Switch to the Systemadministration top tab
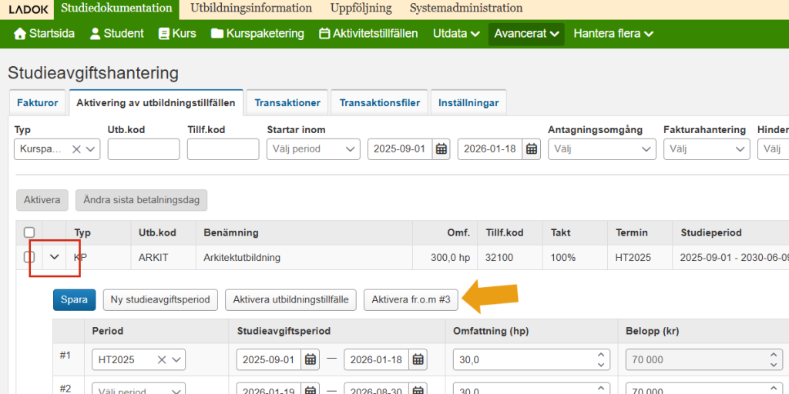The height and width of the screenshot is (394, 789). (x=466, y=8)
